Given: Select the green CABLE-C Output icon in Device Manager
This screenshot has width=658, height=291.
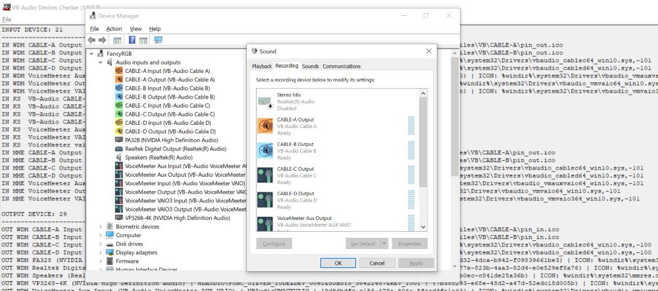Looking at the screenshot, I should pyautogui.click(x=118, y=114).
